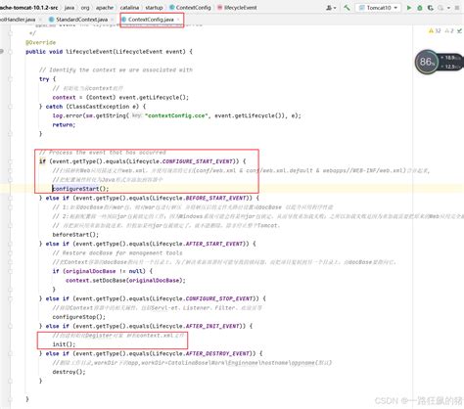Image resolution: width=464 pixels, height=409 pixels.
Task: Click the Run button for Tomcat10
Action: pyautogui.click(x=409, y=8)
